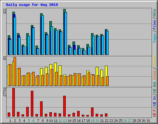Click day 26 on the x-axis
Image resolution: width=158 pixels, height=124 pixels.
point(125,121)
